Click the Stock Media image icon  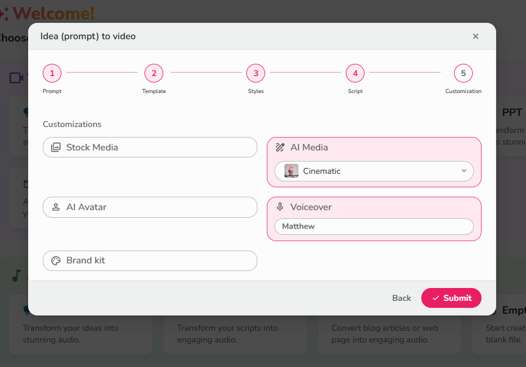pyautogui.click(x=56, y=148)
